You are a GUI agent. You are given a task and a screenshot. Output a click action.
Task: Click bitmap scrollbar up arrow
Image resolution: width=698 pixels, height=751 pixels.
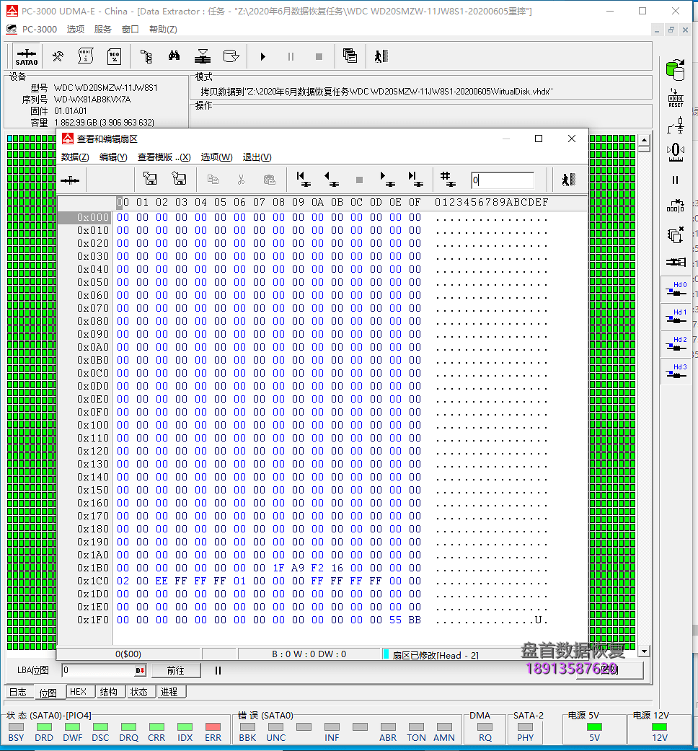pyautogui.click(x=644, y=141)
